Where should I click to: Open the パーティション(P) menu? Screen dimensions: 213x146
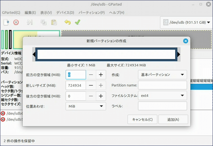point(91,13)
